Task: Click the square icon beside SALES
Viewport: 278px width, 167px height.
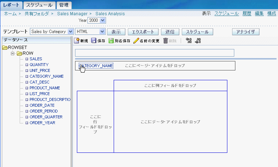Action: click(27, 59)
